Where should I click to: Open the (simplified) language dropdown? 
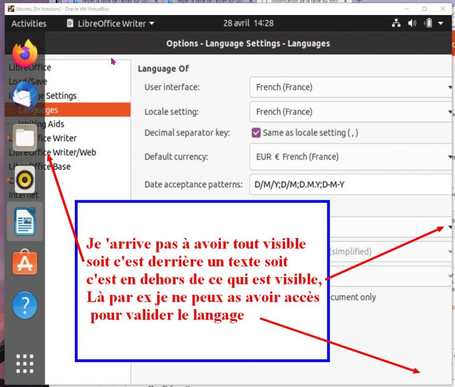(x=390, y=252)
